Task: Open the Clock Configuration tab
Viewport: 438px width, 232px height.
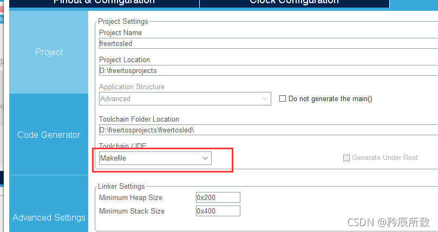Action: click(294, 2)
